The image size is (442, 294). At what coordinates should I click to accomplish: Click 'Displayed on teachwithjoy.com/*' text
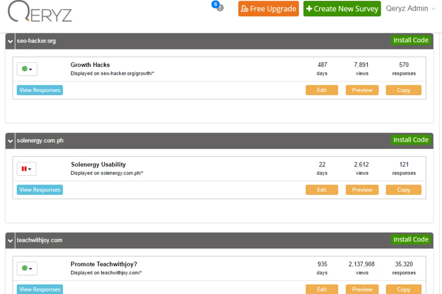pos(106,273)
